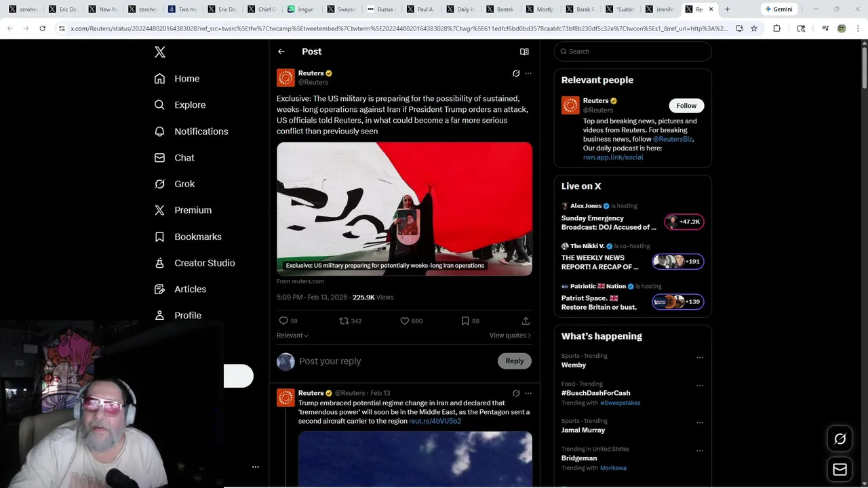Reload the page in the browser
Viewport: 868px width, 488px height.
tap(42, 28)
